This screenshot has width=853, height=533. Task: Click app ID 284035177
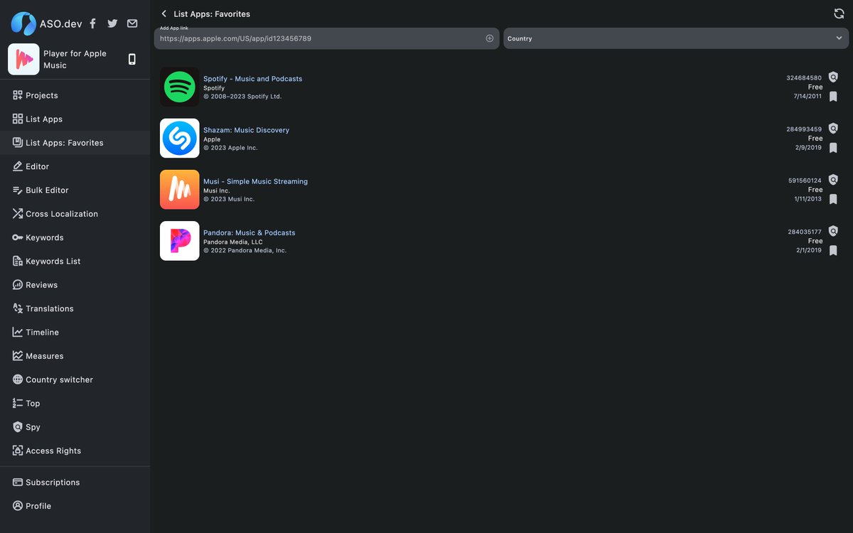(805, 232)
